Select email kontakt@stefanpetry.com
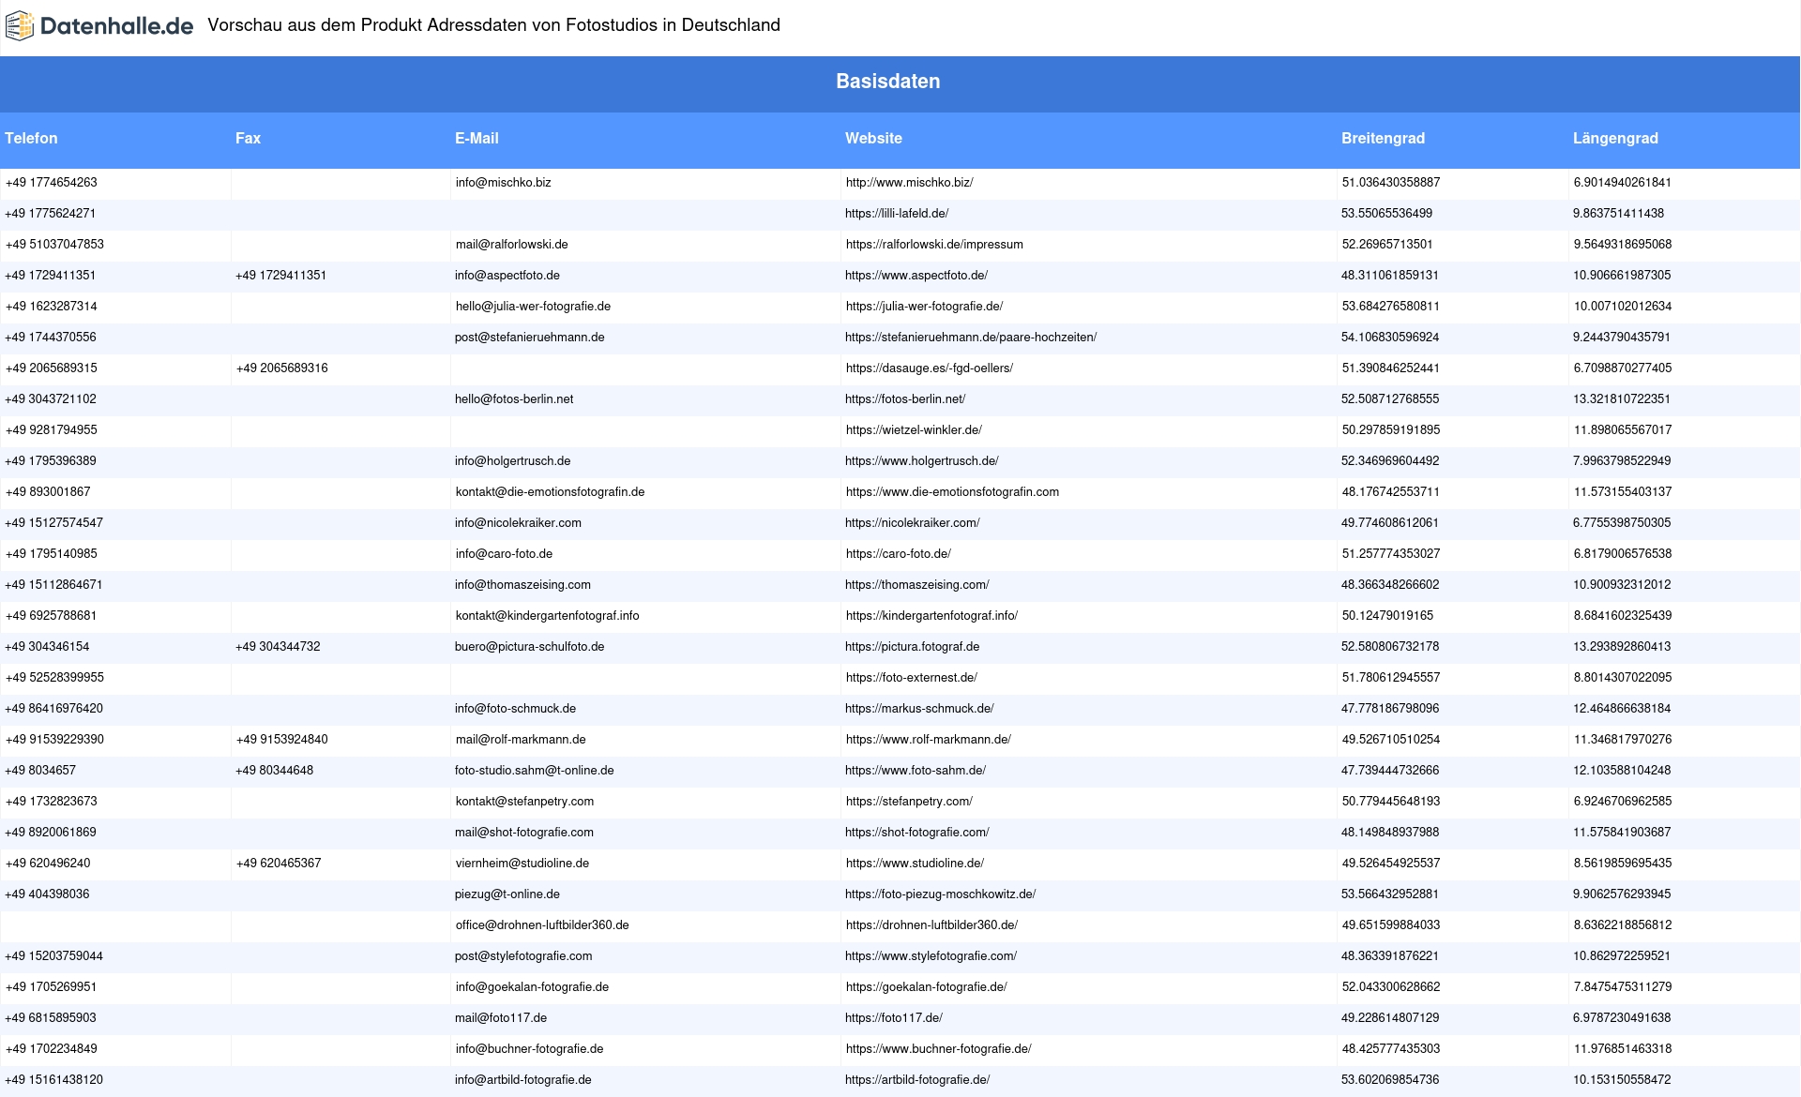1801x1097 pixels. click(x=525, y=802)
